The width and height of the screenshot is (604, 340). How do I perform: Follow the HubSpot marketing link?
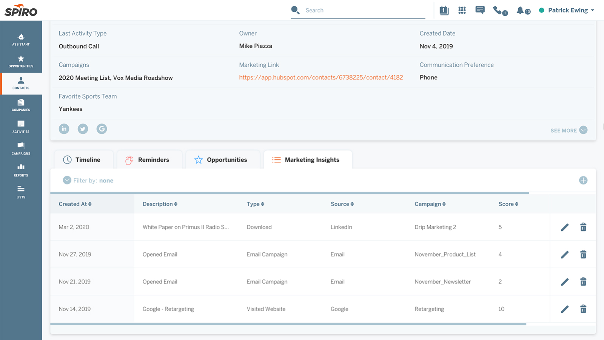click(321, 77)
